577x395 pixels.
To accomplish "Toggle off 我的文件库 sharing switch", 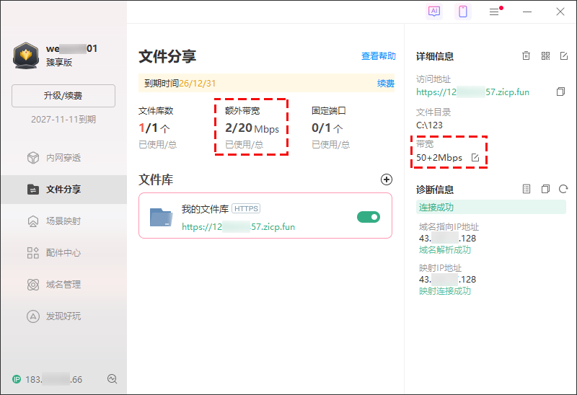I will (x=368, y=217).
